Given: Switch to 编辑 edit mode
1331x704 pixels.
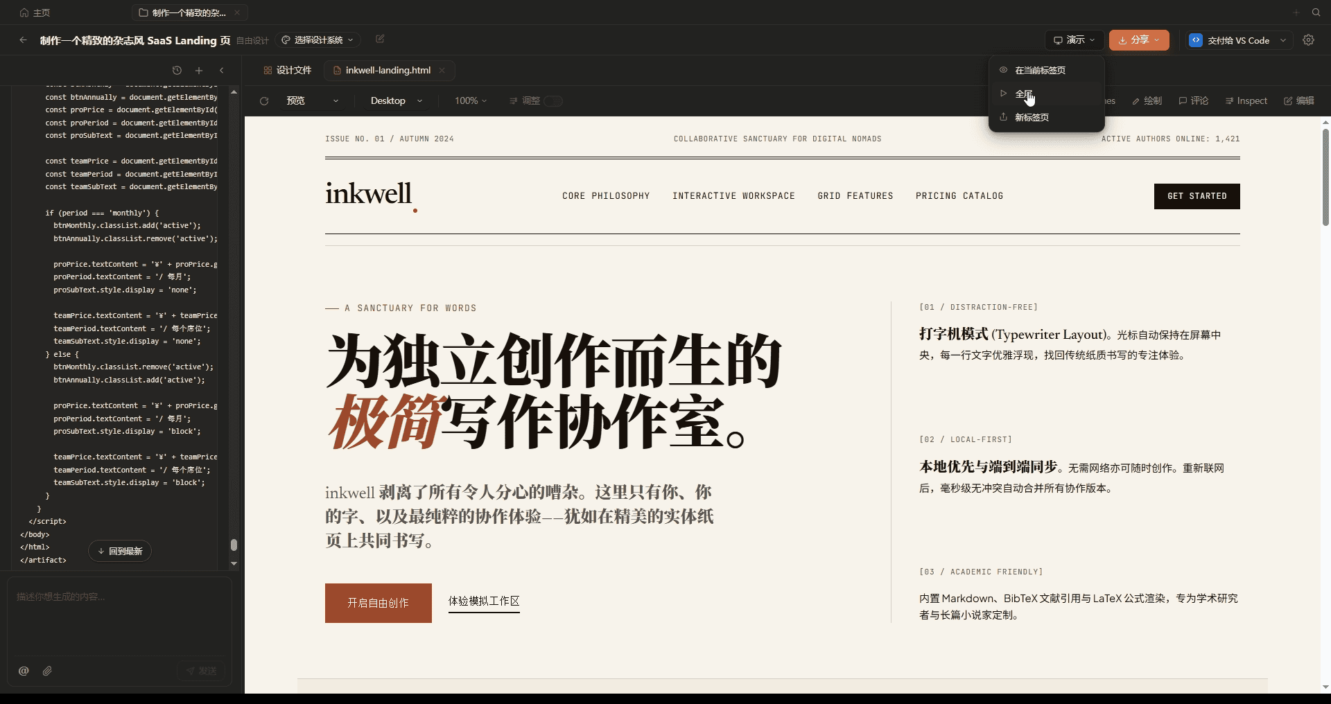Looking at the screenshot, I should (x=1298, y=101).
